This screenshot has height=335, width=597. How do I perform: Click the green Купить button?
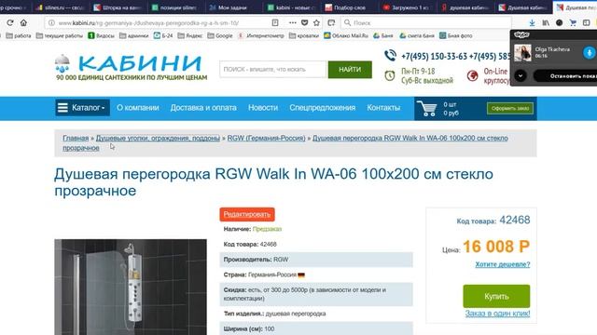click(496, 296)
